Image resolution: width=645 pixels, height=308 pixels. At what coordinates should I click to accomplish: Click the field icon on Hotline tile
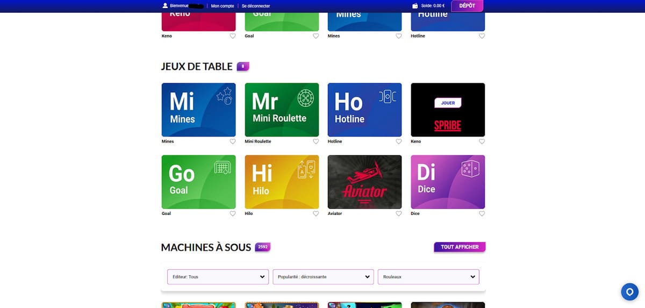388,96
